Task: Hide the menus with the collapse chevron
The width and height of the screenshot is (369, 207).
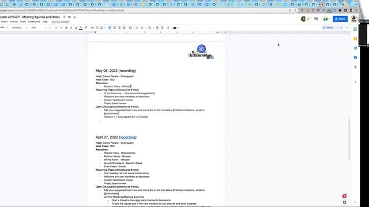Action: coord(347,28)
